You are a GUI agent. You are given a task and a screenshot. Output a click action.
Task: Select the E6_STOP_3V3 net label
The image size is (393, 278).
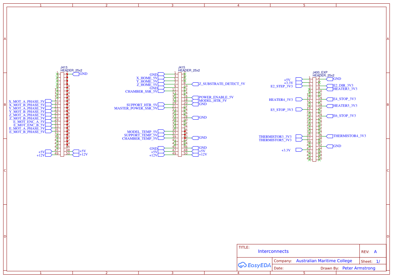[345, 116]
